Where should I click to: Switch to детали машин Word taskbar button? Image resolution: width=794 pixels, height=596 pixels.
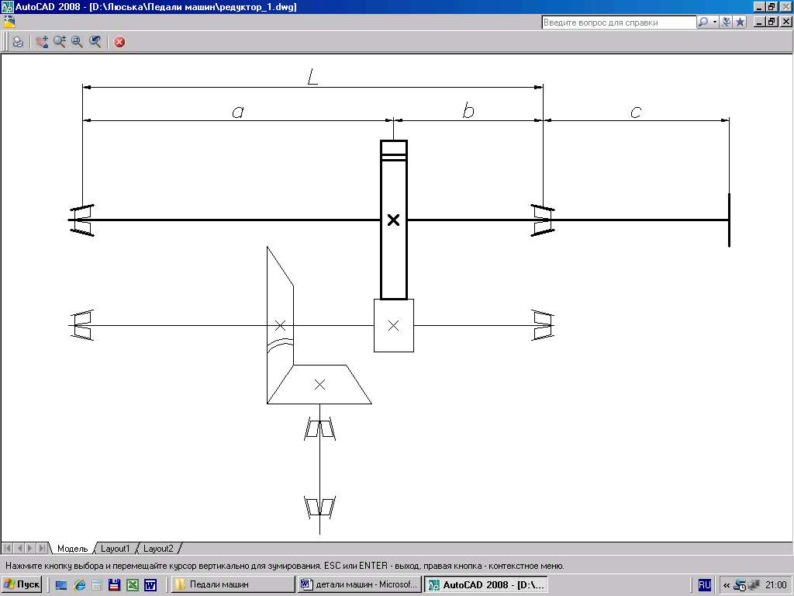click(360, 584)
